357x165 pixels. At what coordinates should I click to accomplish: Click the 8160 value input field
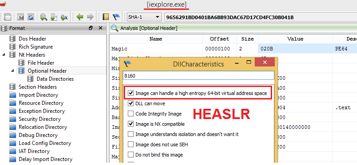click(x=198, y=76)
